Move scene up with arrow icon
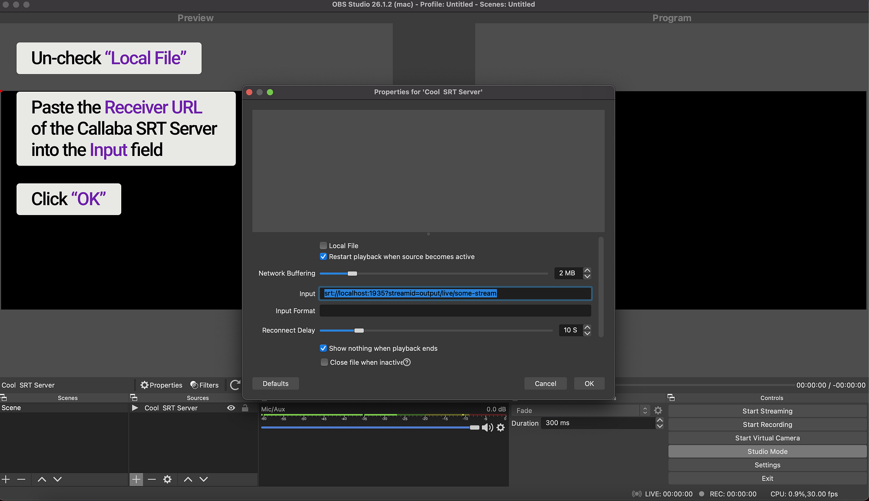869x501 pixels. tap(42, 479)
